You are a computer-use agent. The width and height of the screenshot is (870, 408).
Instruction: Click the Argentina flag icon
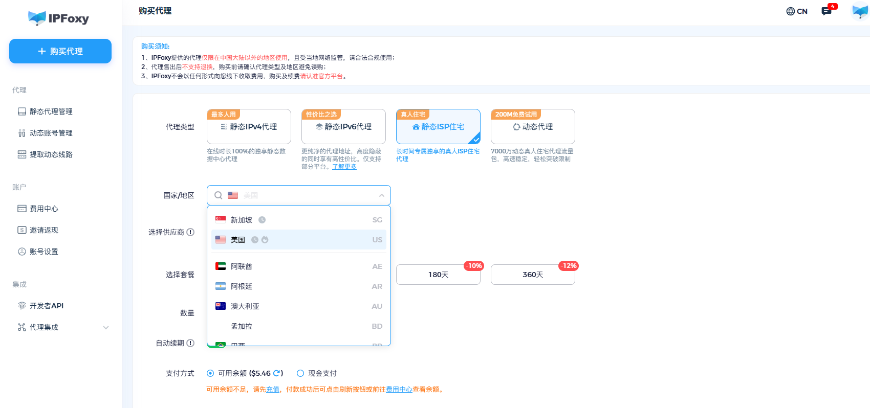221,286
